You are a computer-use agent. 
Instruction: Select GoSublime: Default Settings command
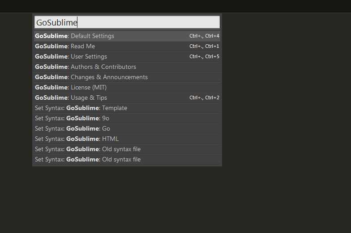pyautogui.click(x=127, y=36)
